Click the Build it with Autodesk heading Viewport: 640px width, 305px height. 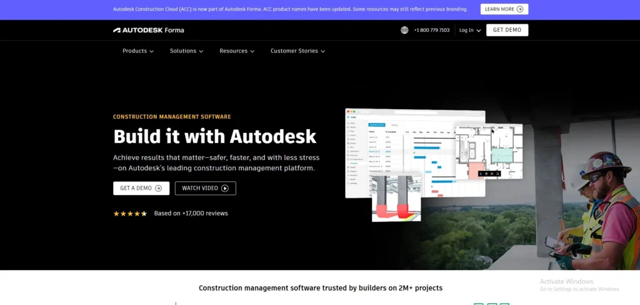click(215, 137)
